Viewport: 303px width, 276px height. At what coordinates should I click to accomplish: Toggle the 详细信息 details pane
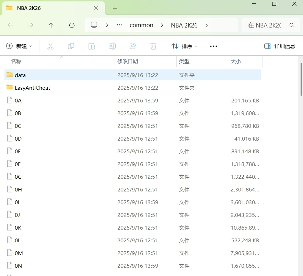[x=279, y=46]
